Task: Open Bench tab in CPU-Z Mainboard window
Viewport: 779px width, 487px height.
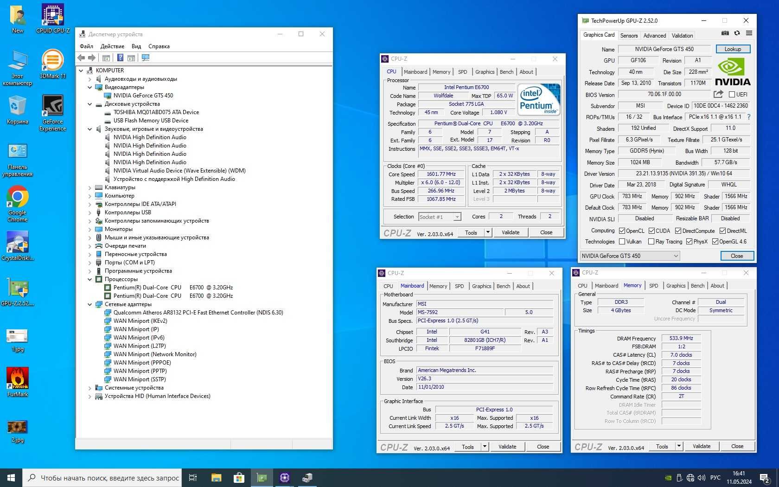Action: 503,286
